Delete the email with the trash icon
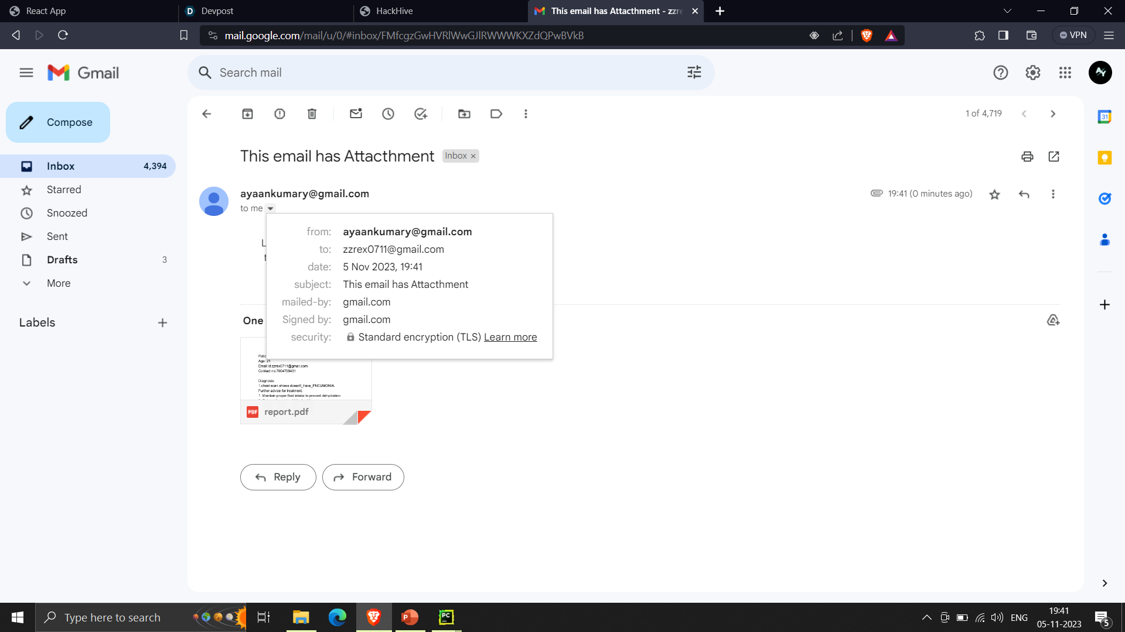 [x=312, y=114]
